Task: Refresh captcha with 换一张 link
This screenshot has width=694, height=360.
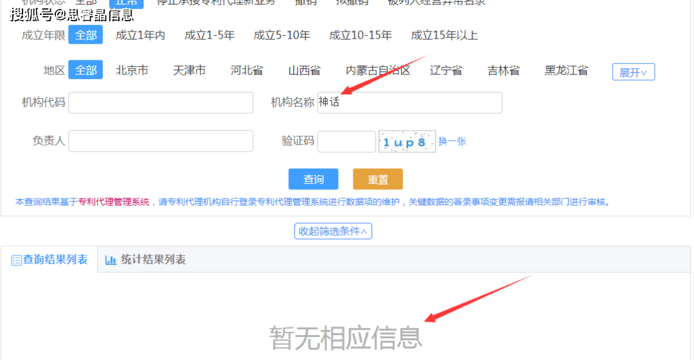Action: [452, 141]
